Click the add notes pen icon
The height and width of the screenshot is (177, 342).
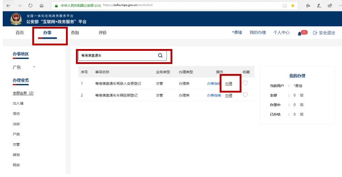(x=319, y=5)
